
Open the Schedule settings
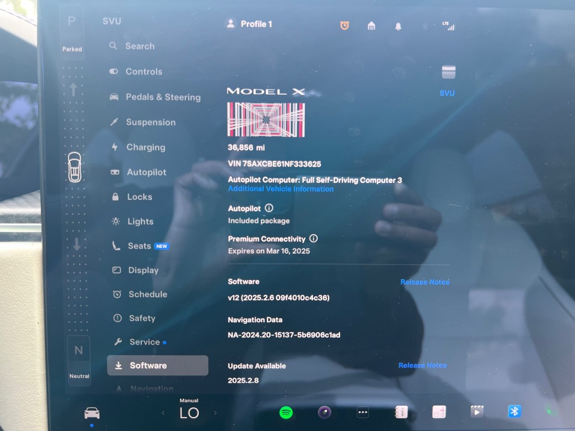[140, 294]
